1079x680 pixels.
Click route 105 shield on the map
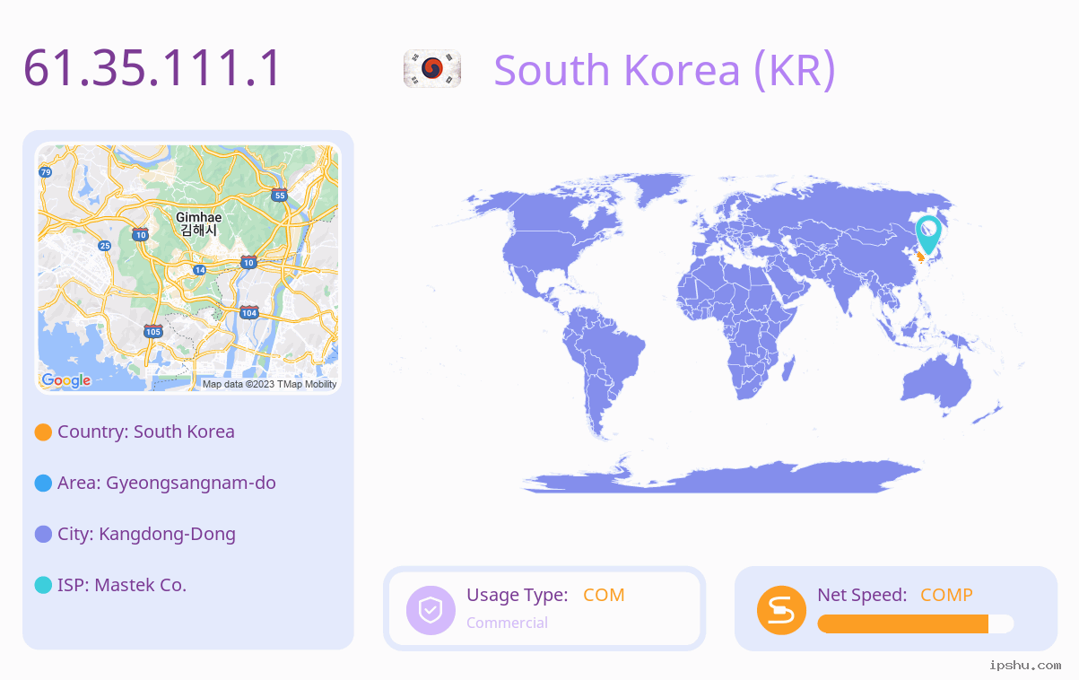153,332
